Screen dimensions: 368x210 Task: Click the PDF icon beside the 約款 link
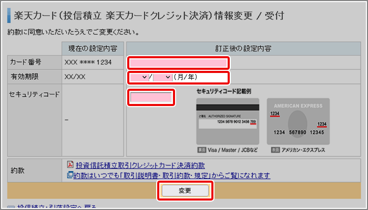click(70, 164)
